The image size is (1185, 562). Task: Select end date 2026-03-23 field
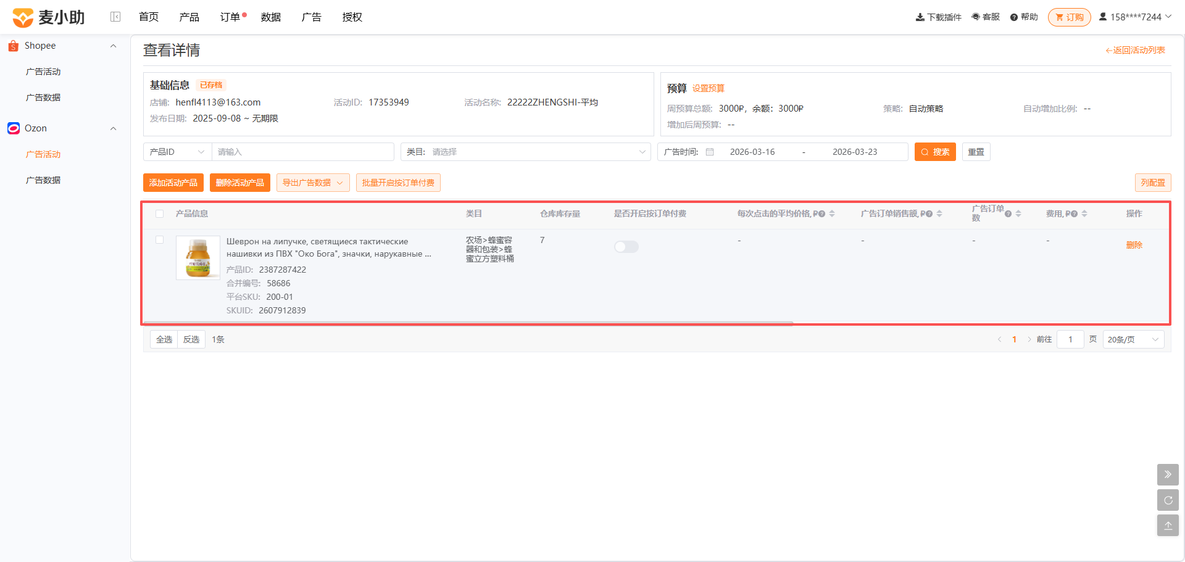(x=855, y=152)
